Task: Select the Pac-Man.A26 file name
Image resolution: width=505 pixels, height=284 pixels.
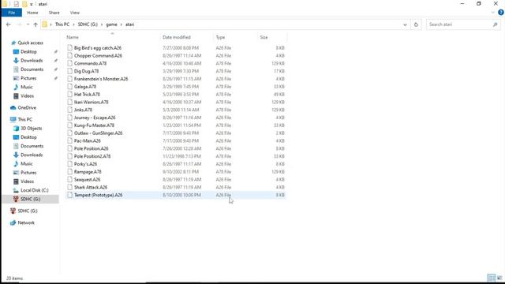Action: click(88, 140)
